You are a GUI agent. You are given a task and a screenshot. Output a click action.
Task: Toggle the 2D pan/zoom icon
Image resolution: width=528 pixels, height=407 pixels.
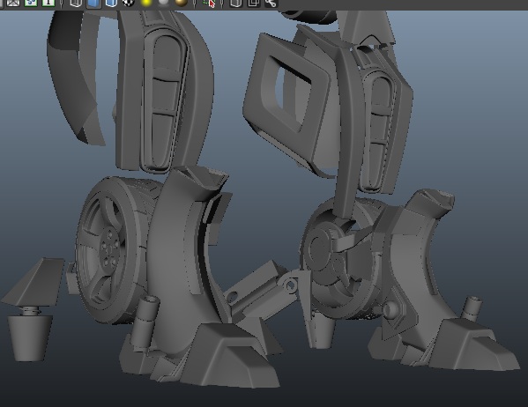coord(31,3)
